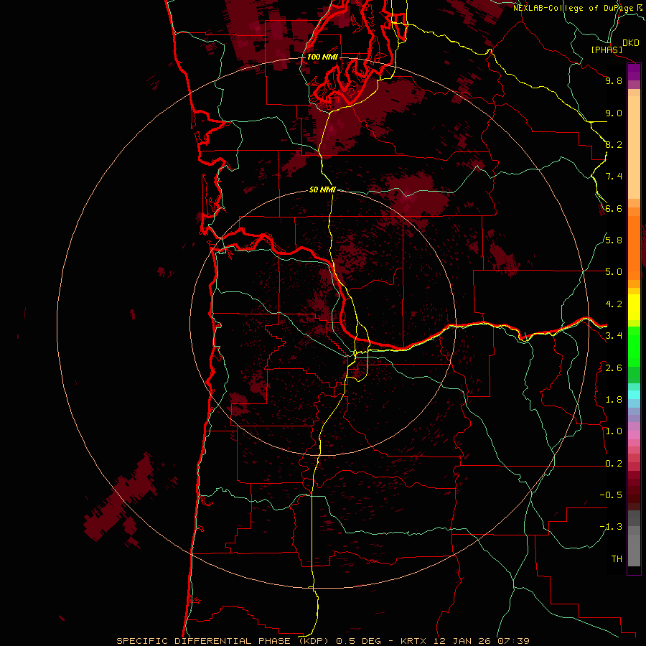Viewport: 646px width, 646px height.
Task: Click the 9.8 value on the color scale
Action: click(614, 80)
